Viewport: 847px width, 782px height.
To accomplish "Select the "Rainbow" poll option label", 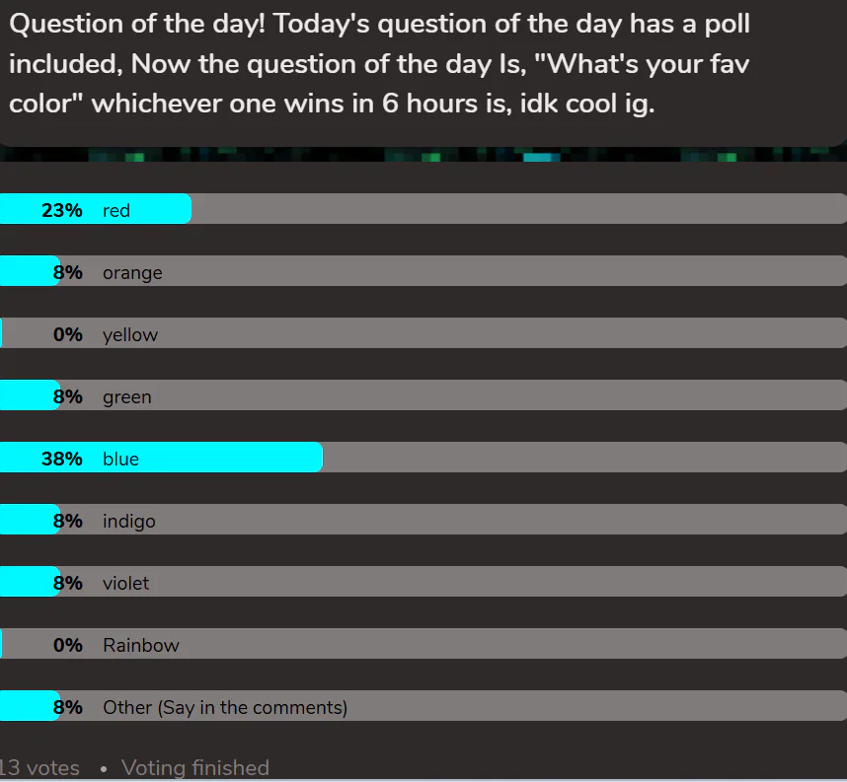I will 141,645.
